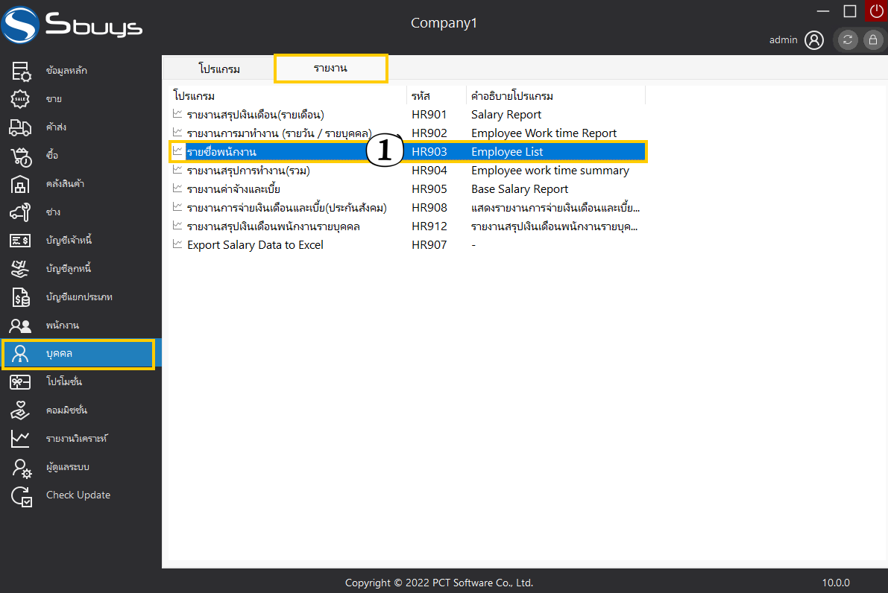Switch to the โปรแกรม tab
The height and width of the screenshot is (593, 888).
pos(219,69)
